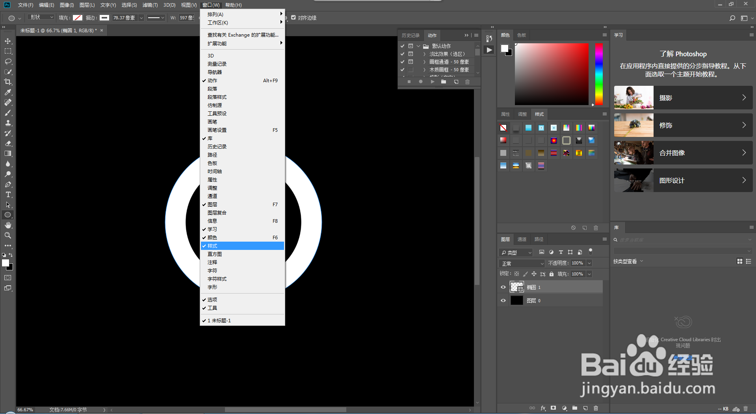Open the 修饰 tutorial card

(x=683, y=125)
